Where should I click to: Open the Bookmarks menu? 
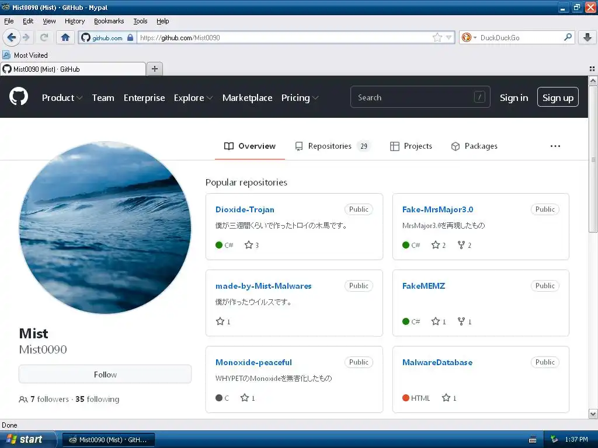click(109, 21)
